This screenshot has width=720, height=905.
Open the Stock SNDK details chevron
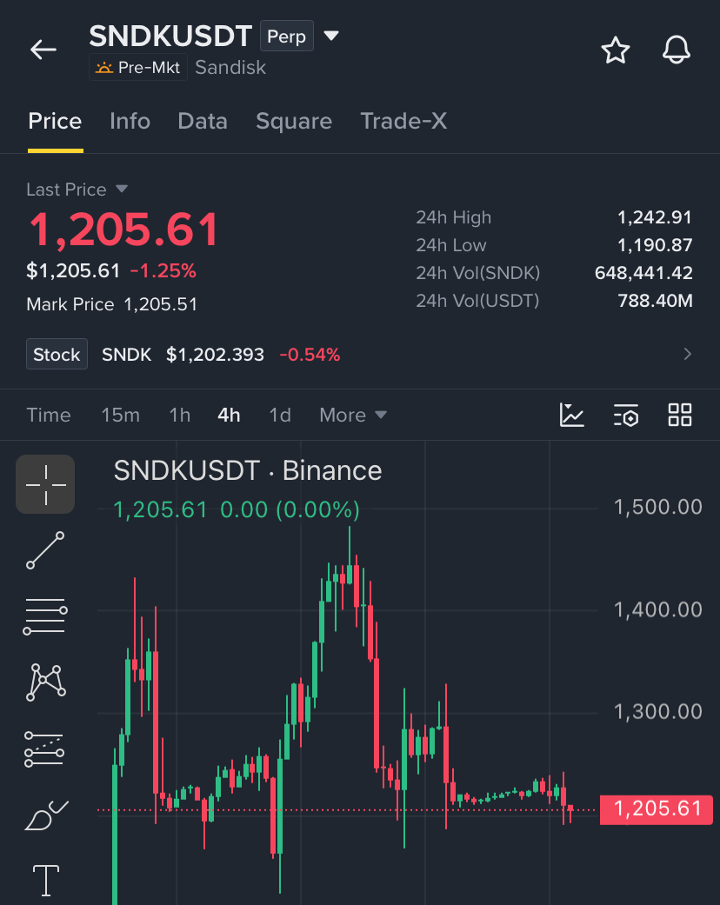click(x=687, y=354)
